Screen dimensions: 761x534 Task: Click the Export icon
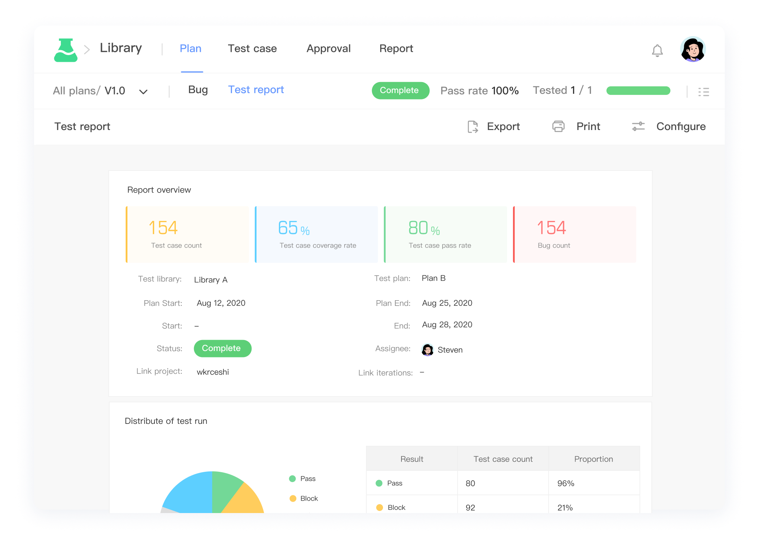pyautogui.click(x=473, y=126)
